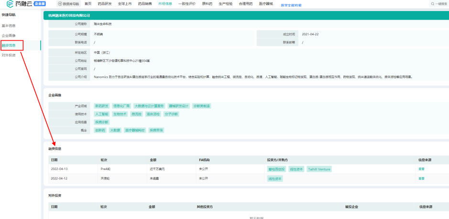The height and width of the screenshot is (219, 449).
Task: Click the 器械研发设计 tag
Action: click(179, 106)
